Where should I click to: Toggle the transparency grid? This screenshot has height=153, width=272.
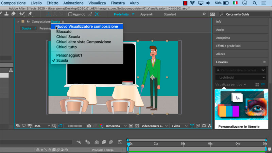[137, 126]
